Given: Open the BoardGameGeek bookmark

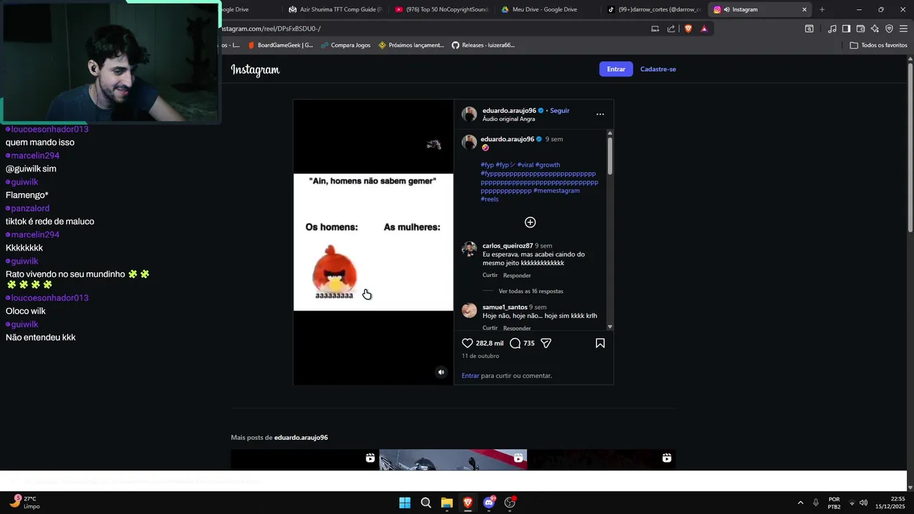Looking at the screenshot, I should click(x=280, y=45).
